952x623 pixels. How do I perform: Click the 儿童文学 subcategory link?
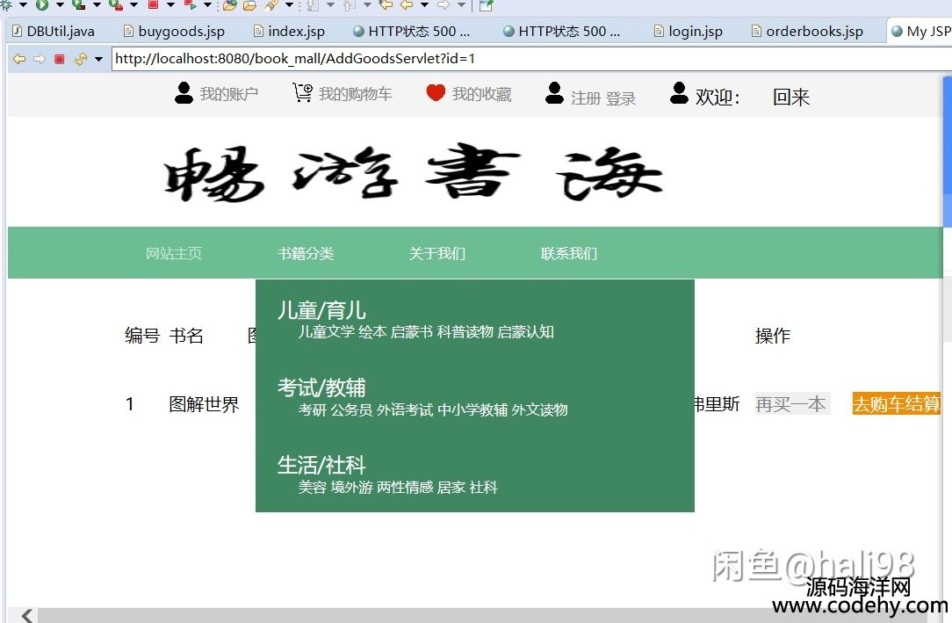(326, 331)
